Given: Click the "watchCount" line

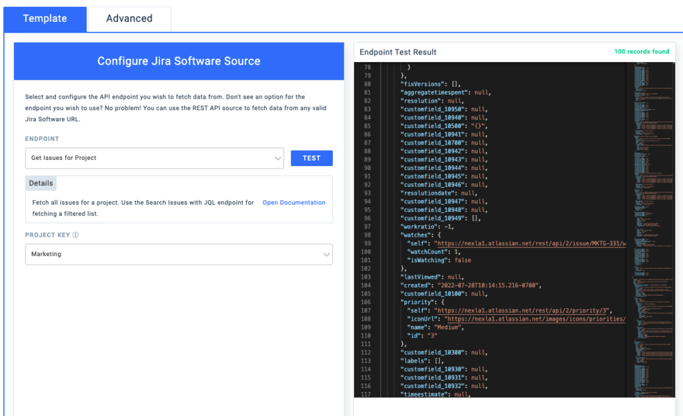Looking at the screenshot, I should click(434, 252).
